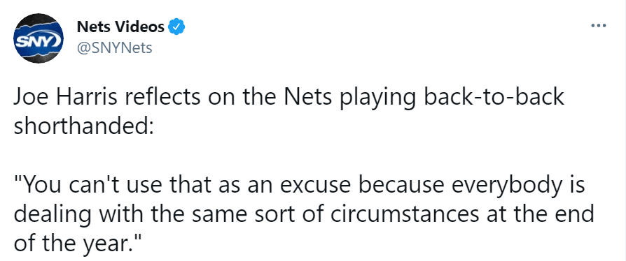The image size is (626, 261).
Task: Click the word "shorthanded:" in the tweet
Action: coord(83,126)
